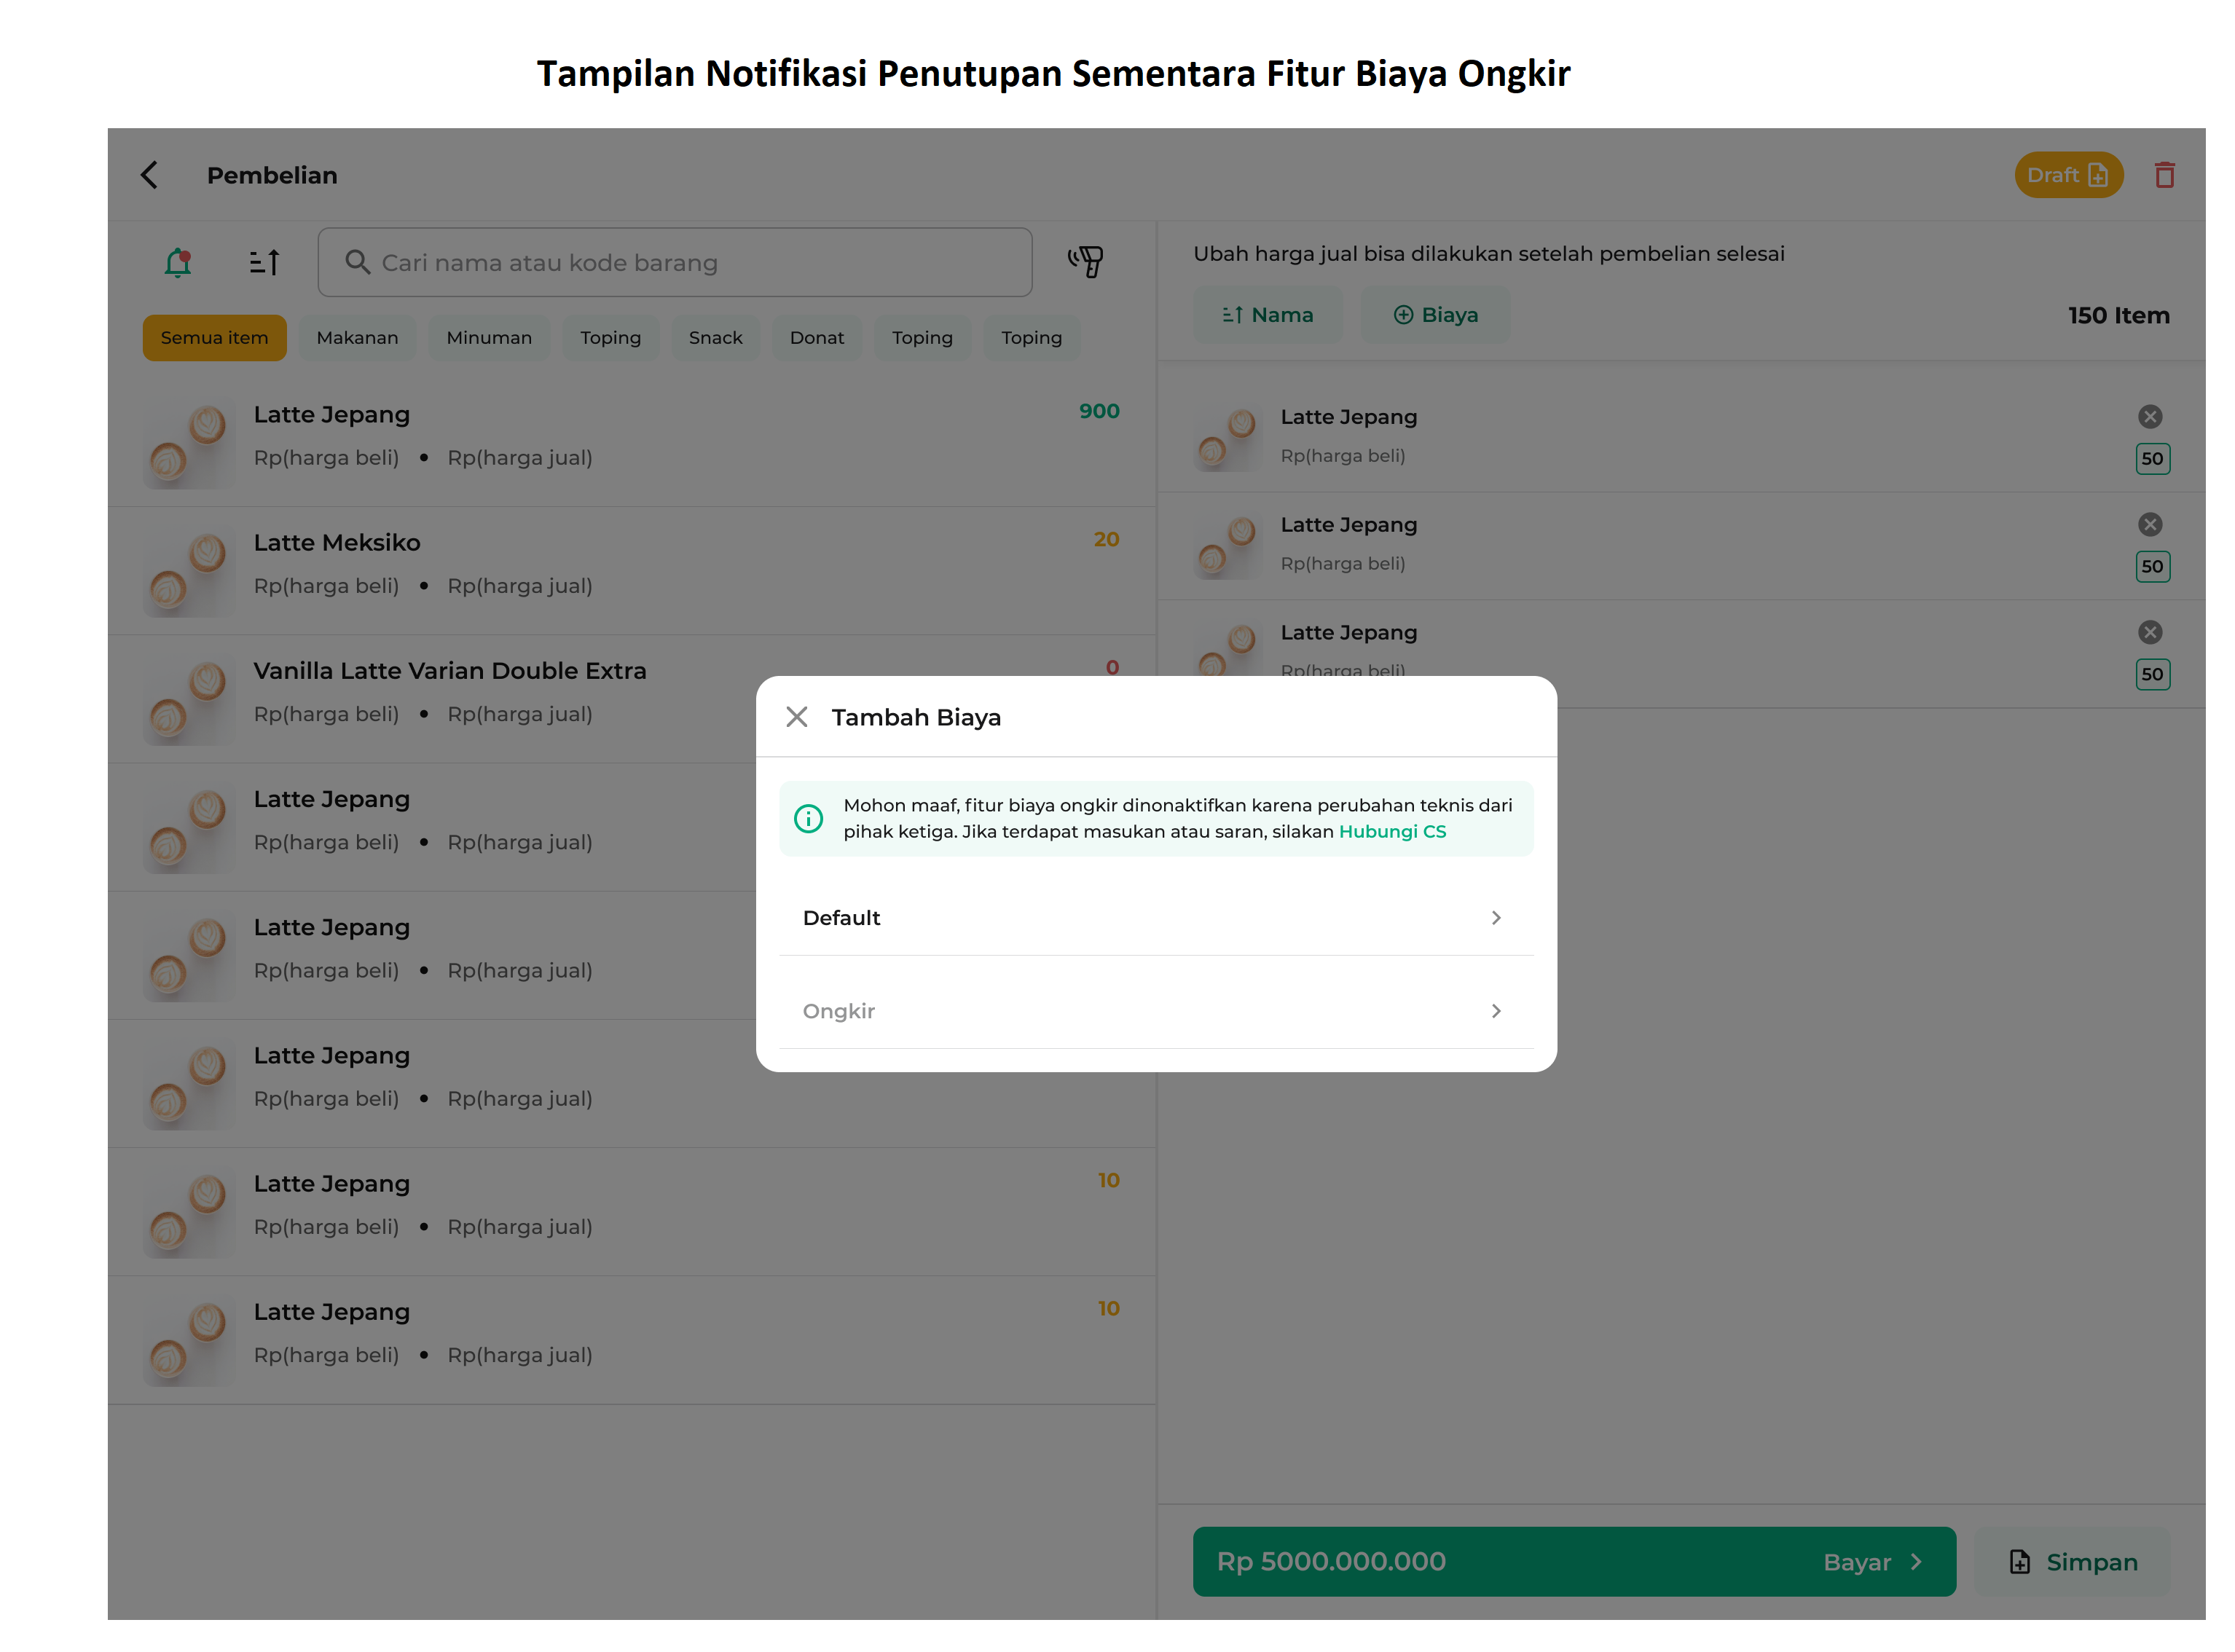Open the disabled Ongkir option
2235x1652 pixels.
click(x=1156, y=1011)
